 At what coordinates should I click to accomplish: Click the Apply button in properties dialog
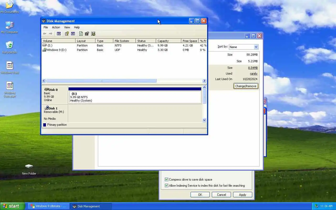(243, 195)
